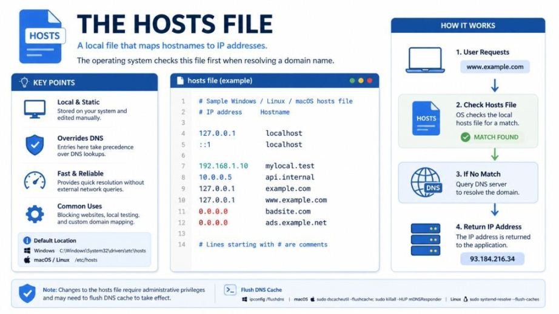Click the KEY POINTS header label
559x314 pixels.
click(x=54, y=82)
